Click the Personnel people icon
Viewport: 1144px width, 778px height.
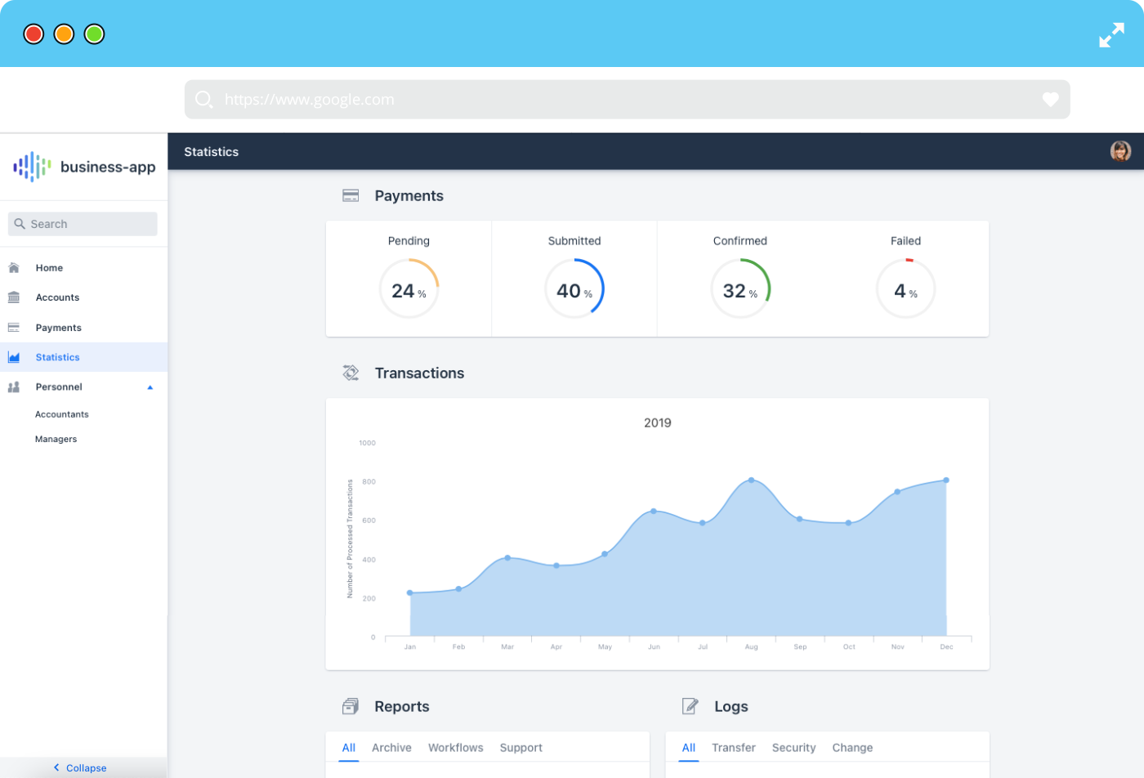point(14,387)
